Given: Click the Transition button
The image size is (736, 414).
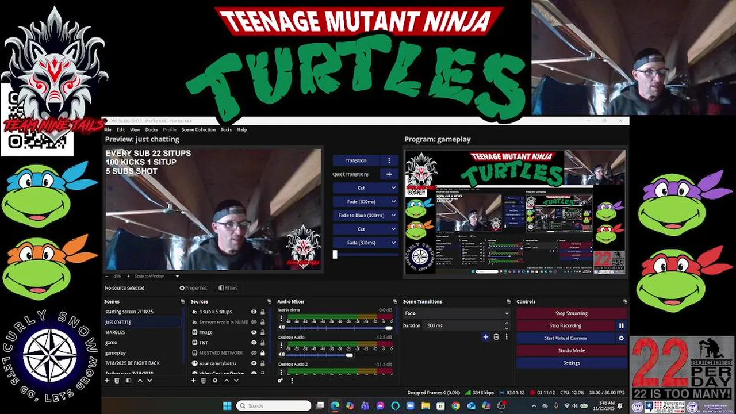Looking at the screenshot, I should pyautogui.click(x=356, y=160).
